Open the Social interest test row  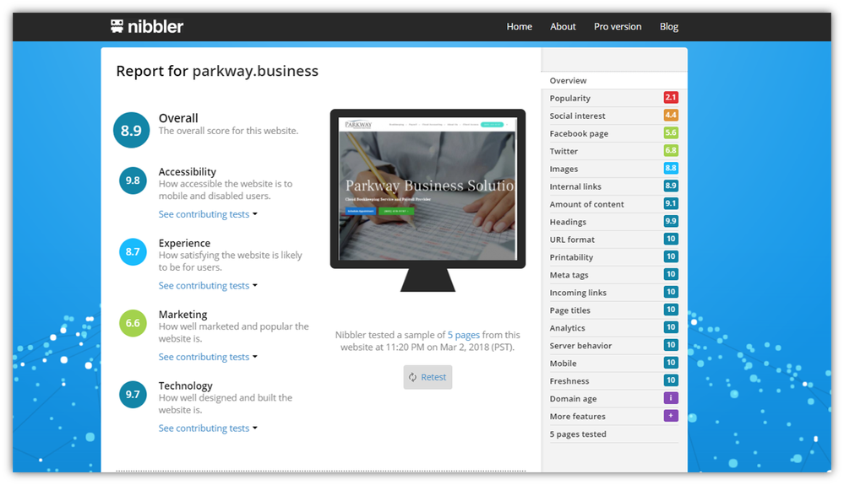(614, 116)
